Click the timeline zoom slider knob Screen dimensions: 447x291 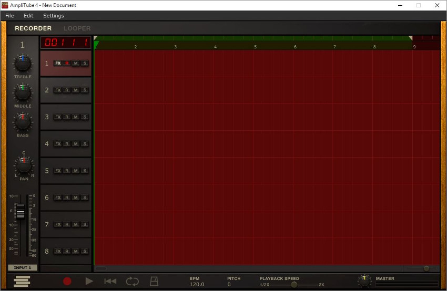click(x=426, y=268)
